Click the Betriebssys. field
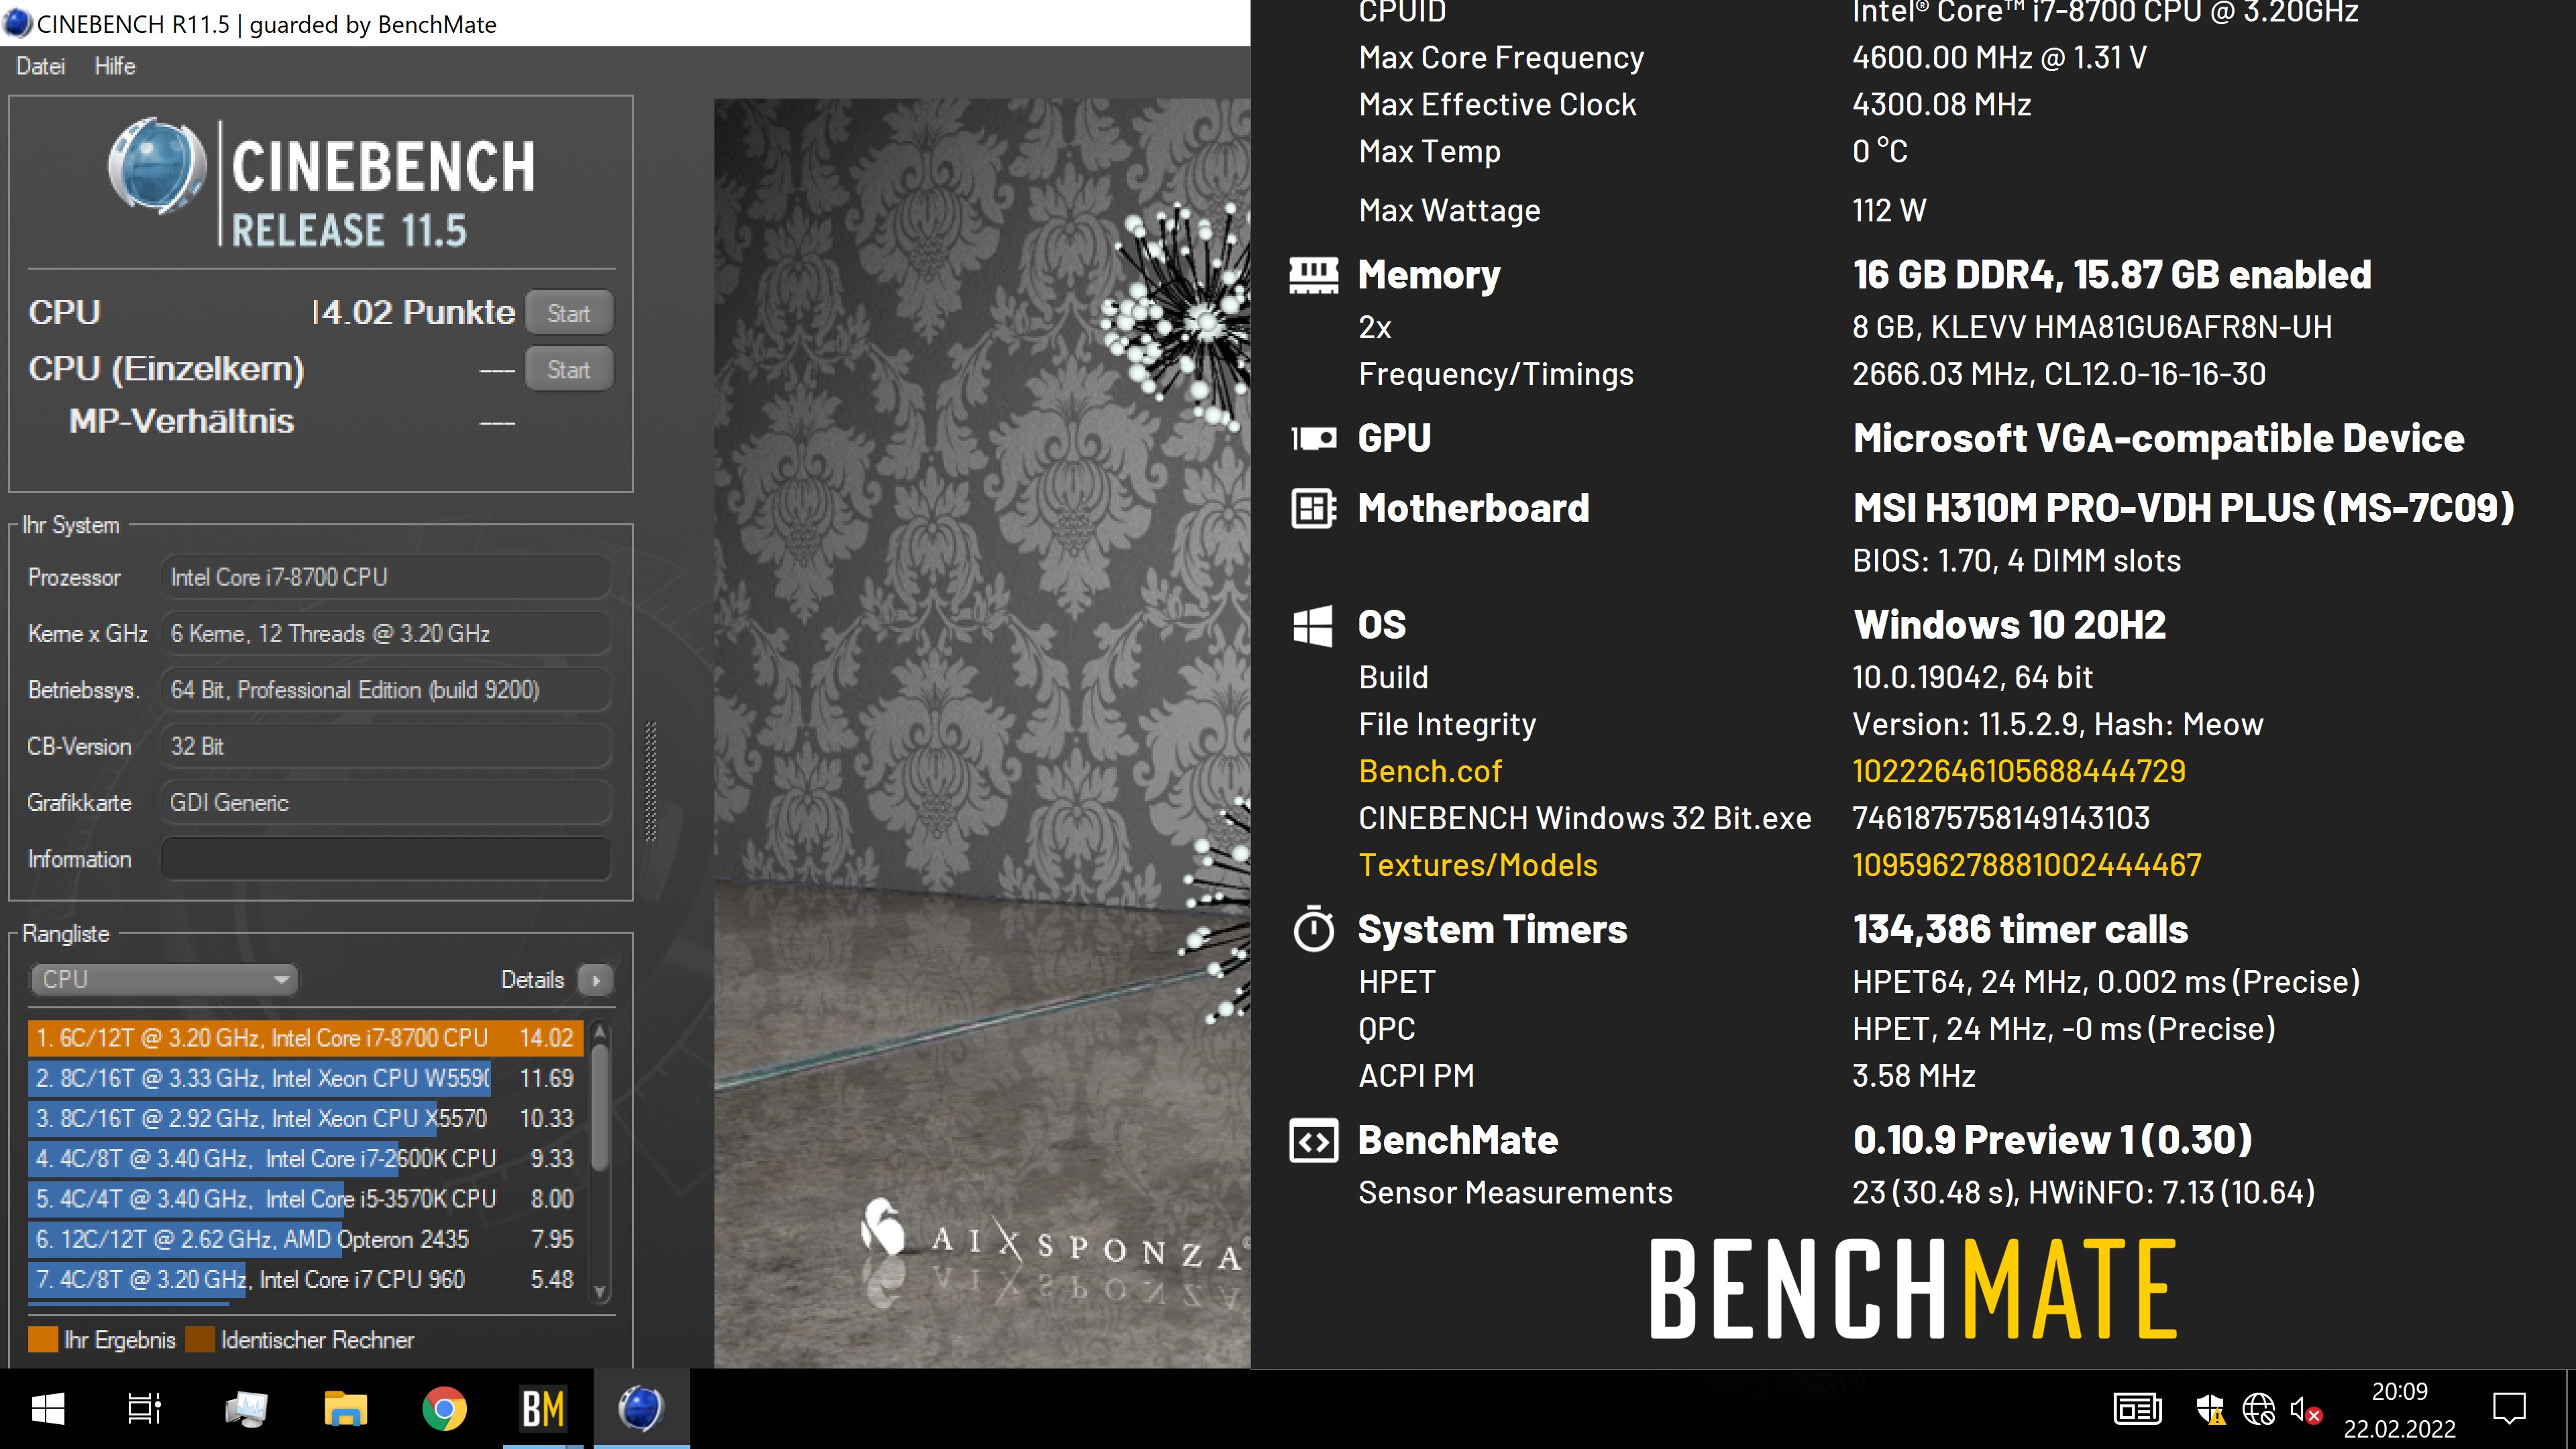Viewport: 2576px width, 1449px height. [386, 690]
